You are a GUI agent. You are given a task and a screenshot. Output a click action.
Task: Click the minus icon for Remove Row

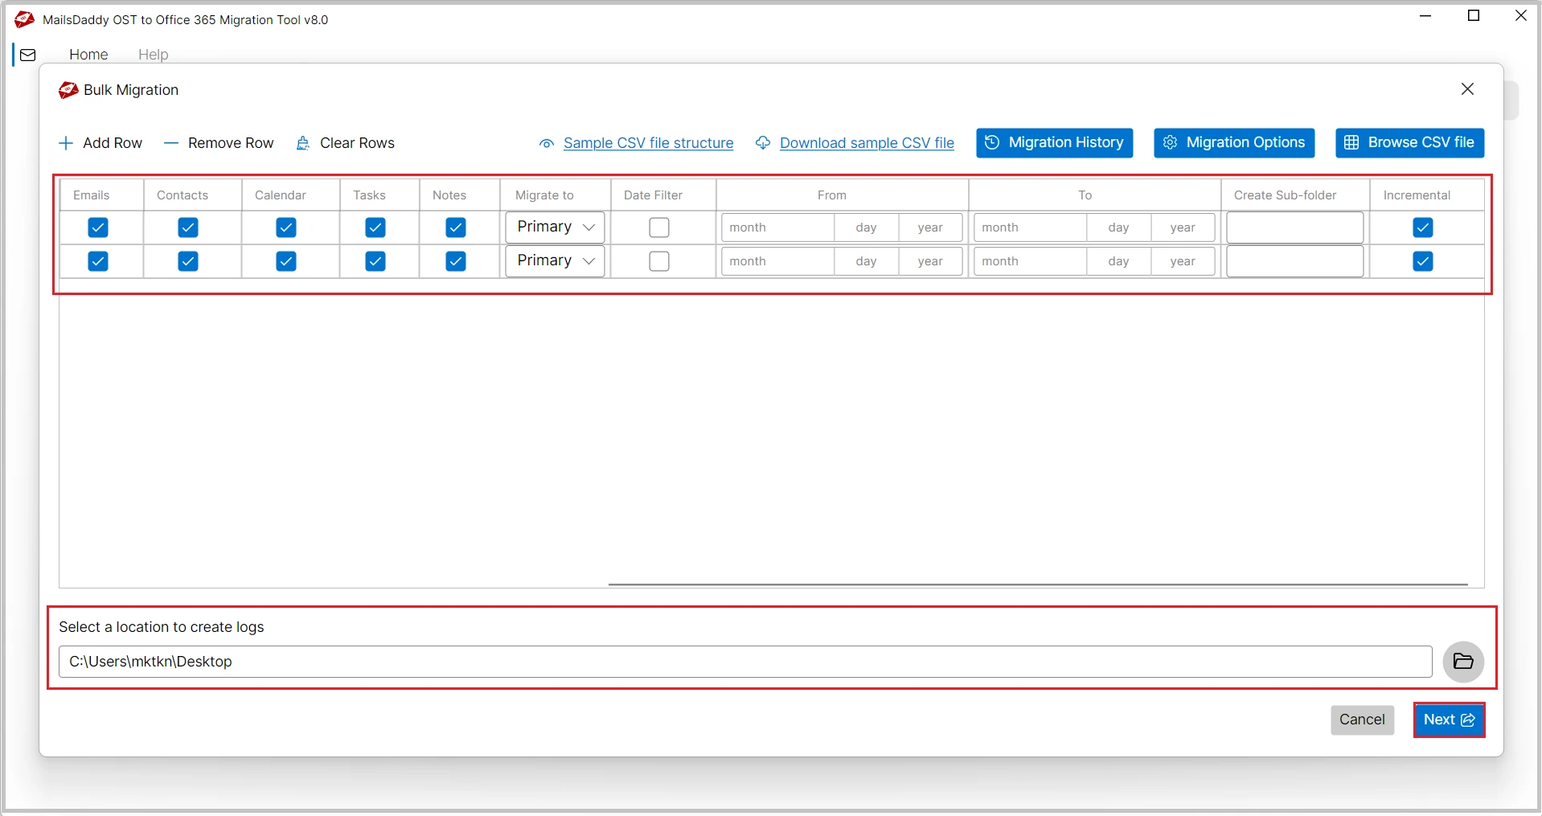pos(170,143)
